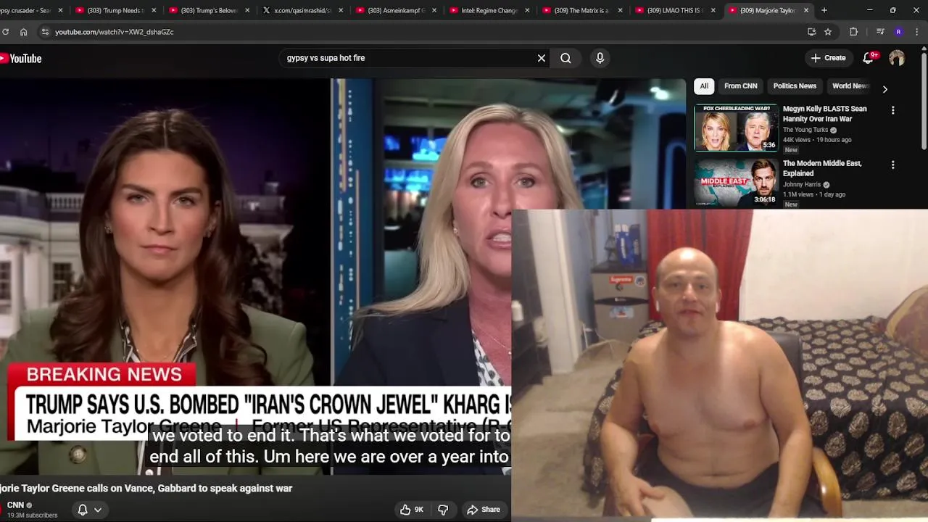Click the video title about Vance, Gabbard
928x522 pixels.
pyautogui.click(x=146, y=489)
